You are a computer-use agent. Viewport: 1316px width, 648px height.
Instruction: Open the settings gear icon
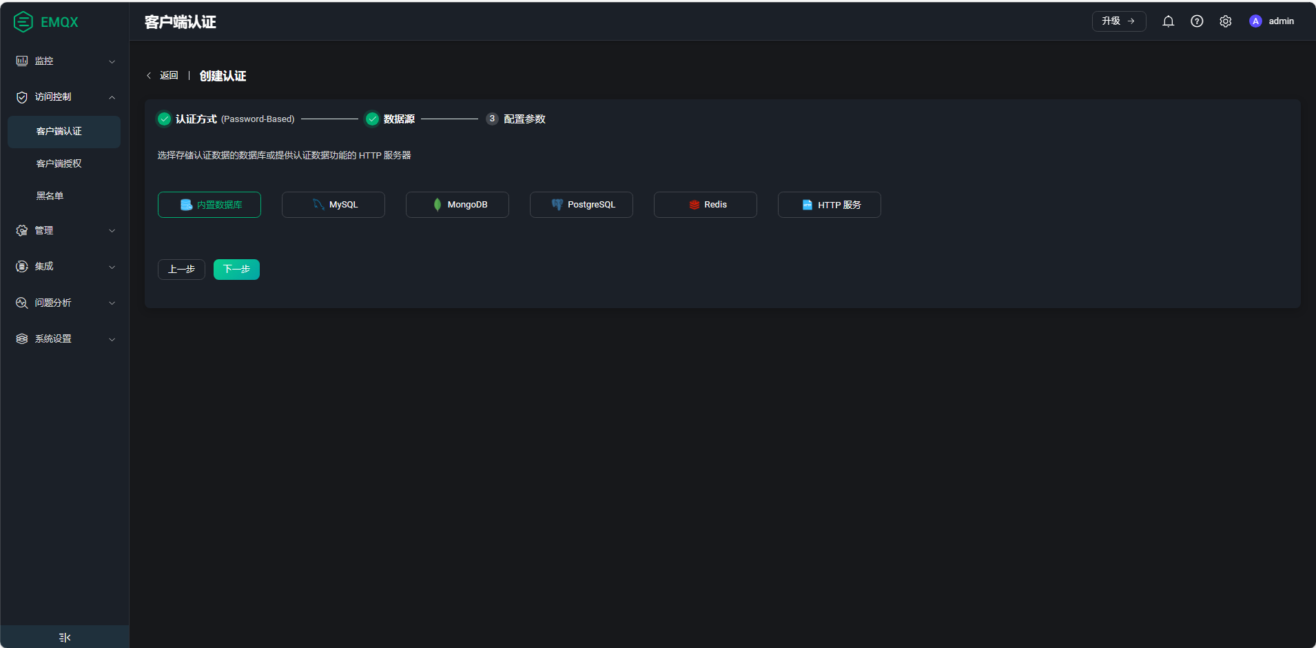(x=1225, y=21)
